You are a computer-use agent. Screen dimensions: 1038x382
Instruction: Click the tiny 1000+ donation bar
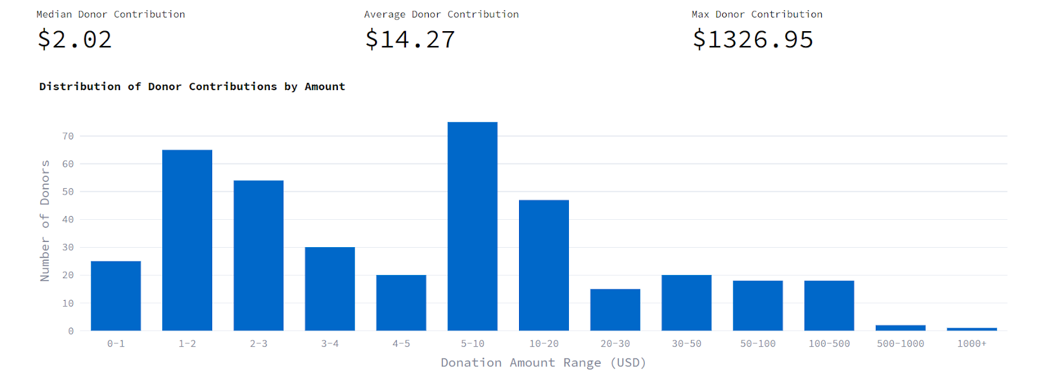point(972,329)
